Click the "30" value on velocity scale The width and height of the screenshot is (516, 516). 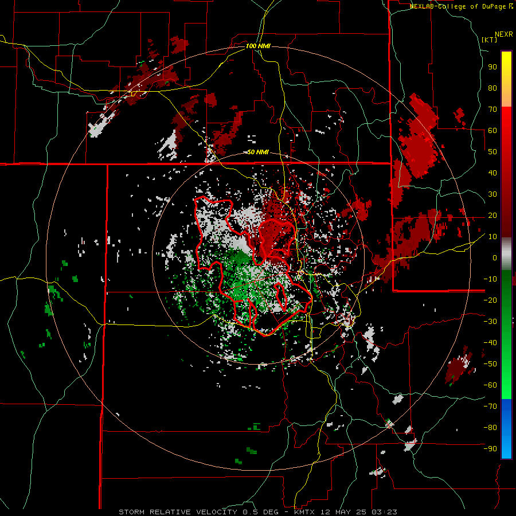(492, 194)
